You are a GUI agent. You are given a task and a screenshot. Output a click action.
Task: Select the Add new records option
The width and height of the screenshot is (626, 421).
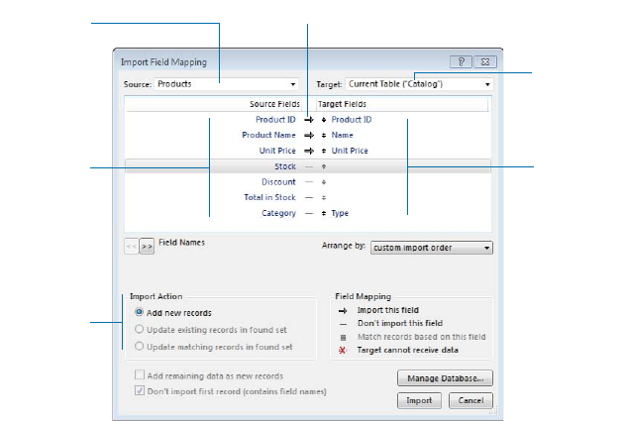point(140,313)
